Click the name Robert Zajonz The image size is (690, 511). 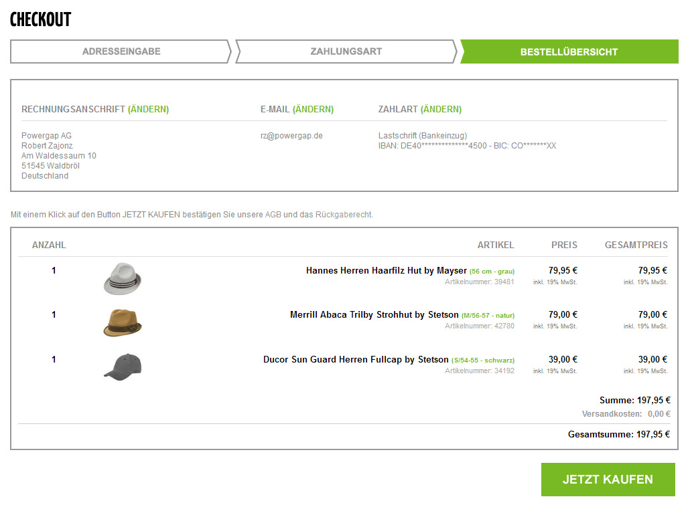[47, 146]
